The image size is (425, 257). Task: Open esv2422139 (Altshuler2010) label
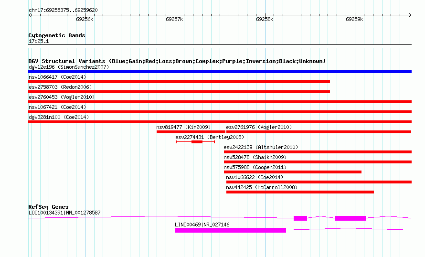pyautogui.click(x=261, y=147)
